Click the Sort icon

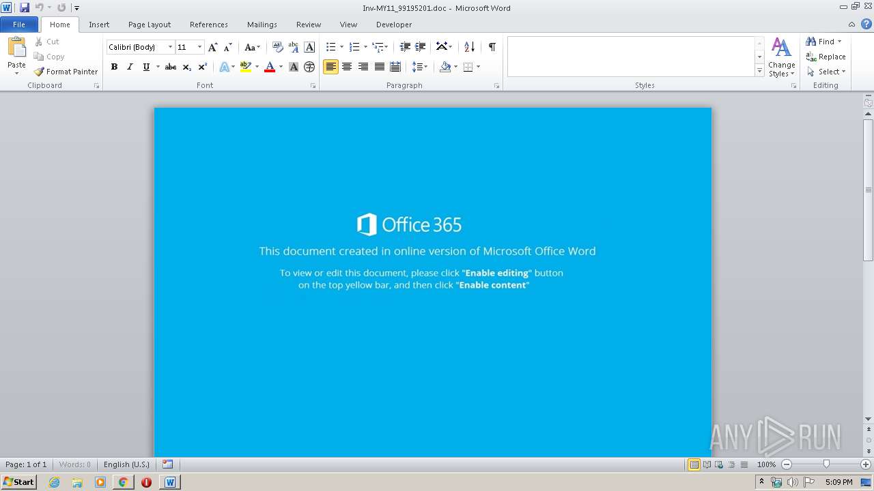click(469, 47)
